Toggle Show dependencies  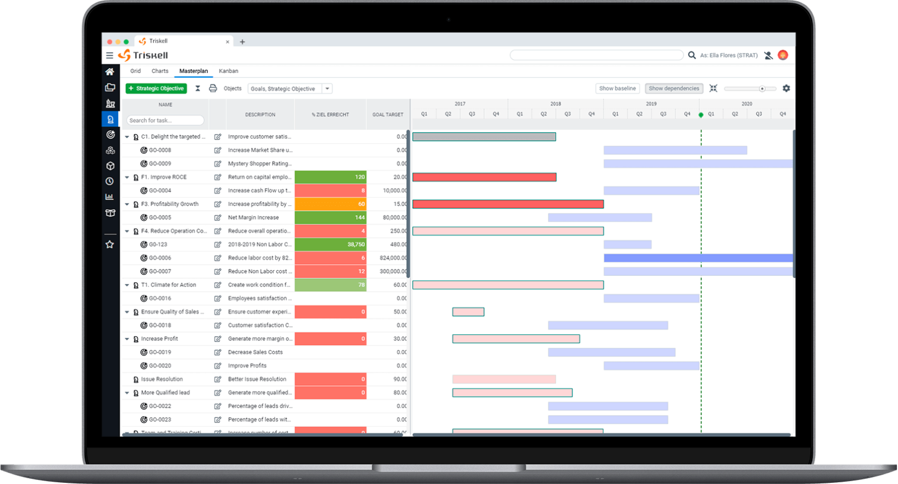click(x=674, y=88)
